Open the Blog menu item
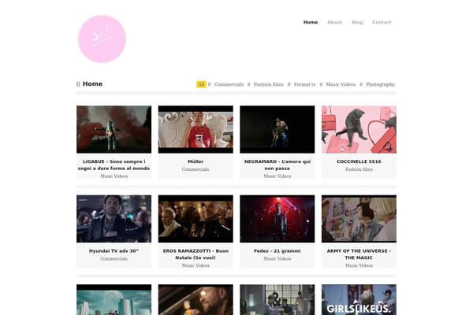This screenshot has width=473, height=315. 357,22
